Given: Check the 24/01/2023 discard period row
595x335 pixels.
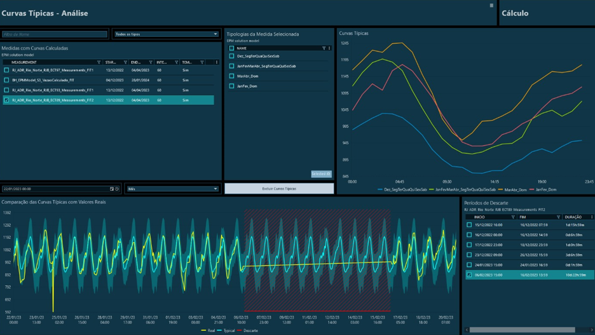Looking at the screenshot, I should (469, 265).
